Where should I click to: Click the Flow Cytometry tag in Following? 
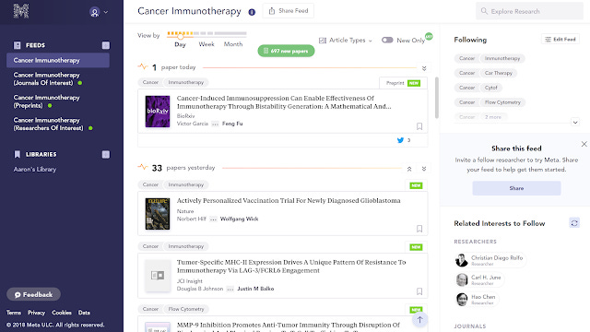click(x=502, y=102)
